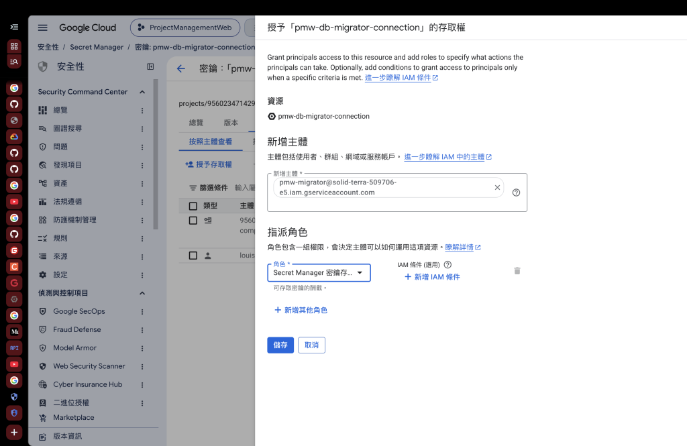Open more options for 資產 item
Image resolution: width=687 pixels, height=446 pixels.
coord(142,184)
